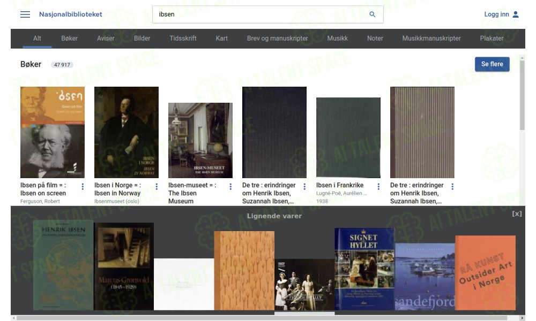Switch to the Kart tab
This screenshot has height=321, width=536.
coord(221,39)
